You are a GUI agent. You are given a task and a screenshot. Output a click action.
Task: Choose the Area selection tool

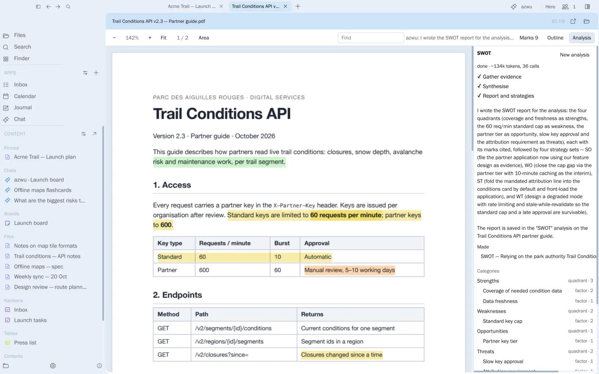click(x=204, y=38)
